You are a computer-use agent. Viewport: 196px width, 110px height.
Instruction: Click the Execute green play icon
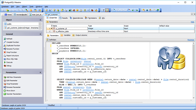[x=5, y=62]
